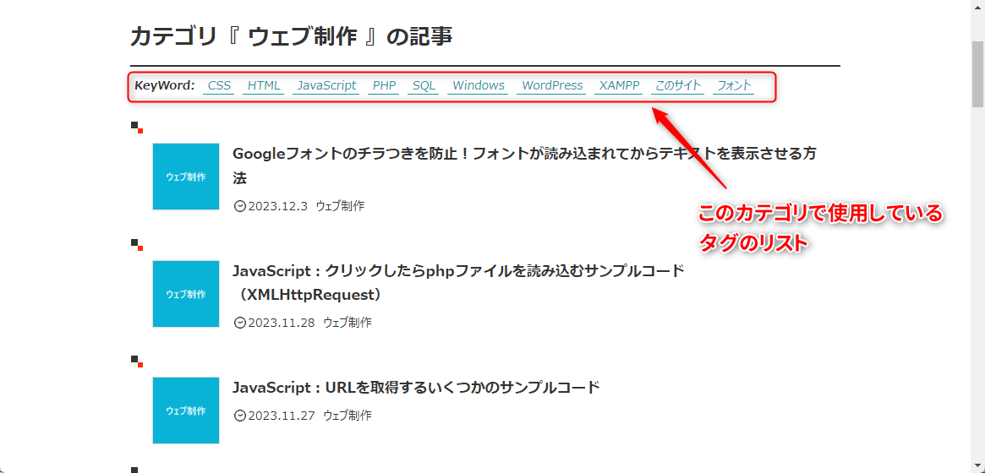Click the このサイト tag link

679,85
